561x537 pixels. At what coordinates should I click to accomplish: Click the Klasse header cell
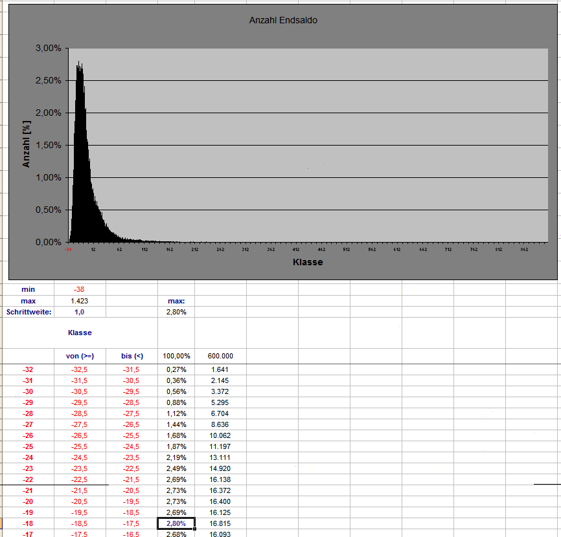click(x=80, y=333)
